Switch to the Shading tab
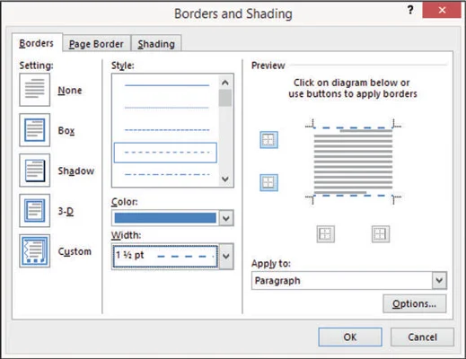The width and height of the screenshot is (466, 359). (x=156, y=44)
